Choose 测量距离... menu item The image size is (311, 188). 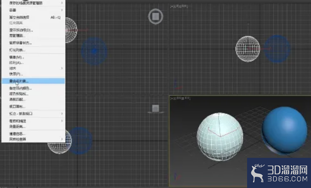click(x=33, y=126)
